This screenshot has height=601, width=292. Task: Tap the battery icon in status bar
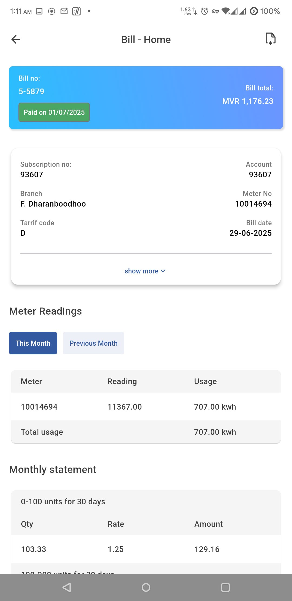click(254, 11)
